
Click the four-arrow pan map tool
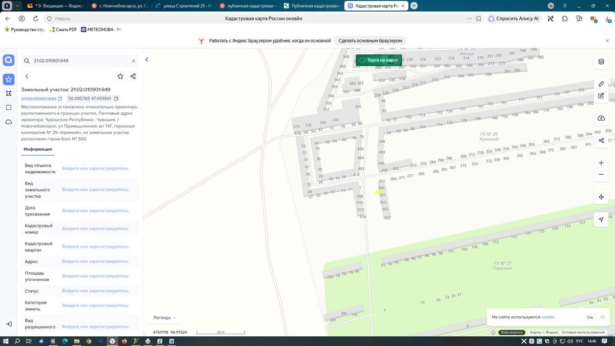pyautogui.click(x=601, y=197)
